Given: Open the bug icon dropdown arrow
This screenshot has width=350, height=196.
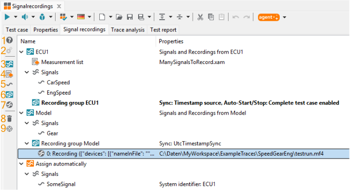Looking at the screenshot, I should pos(51,17).
